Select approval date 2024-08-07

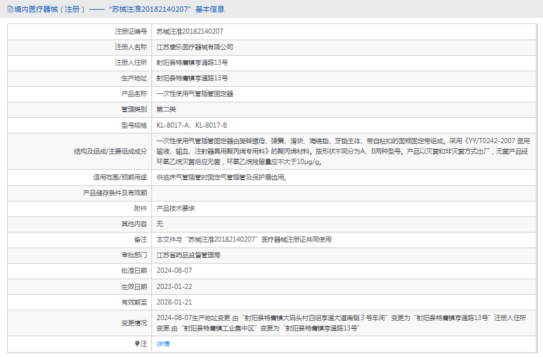coord(174,271)
